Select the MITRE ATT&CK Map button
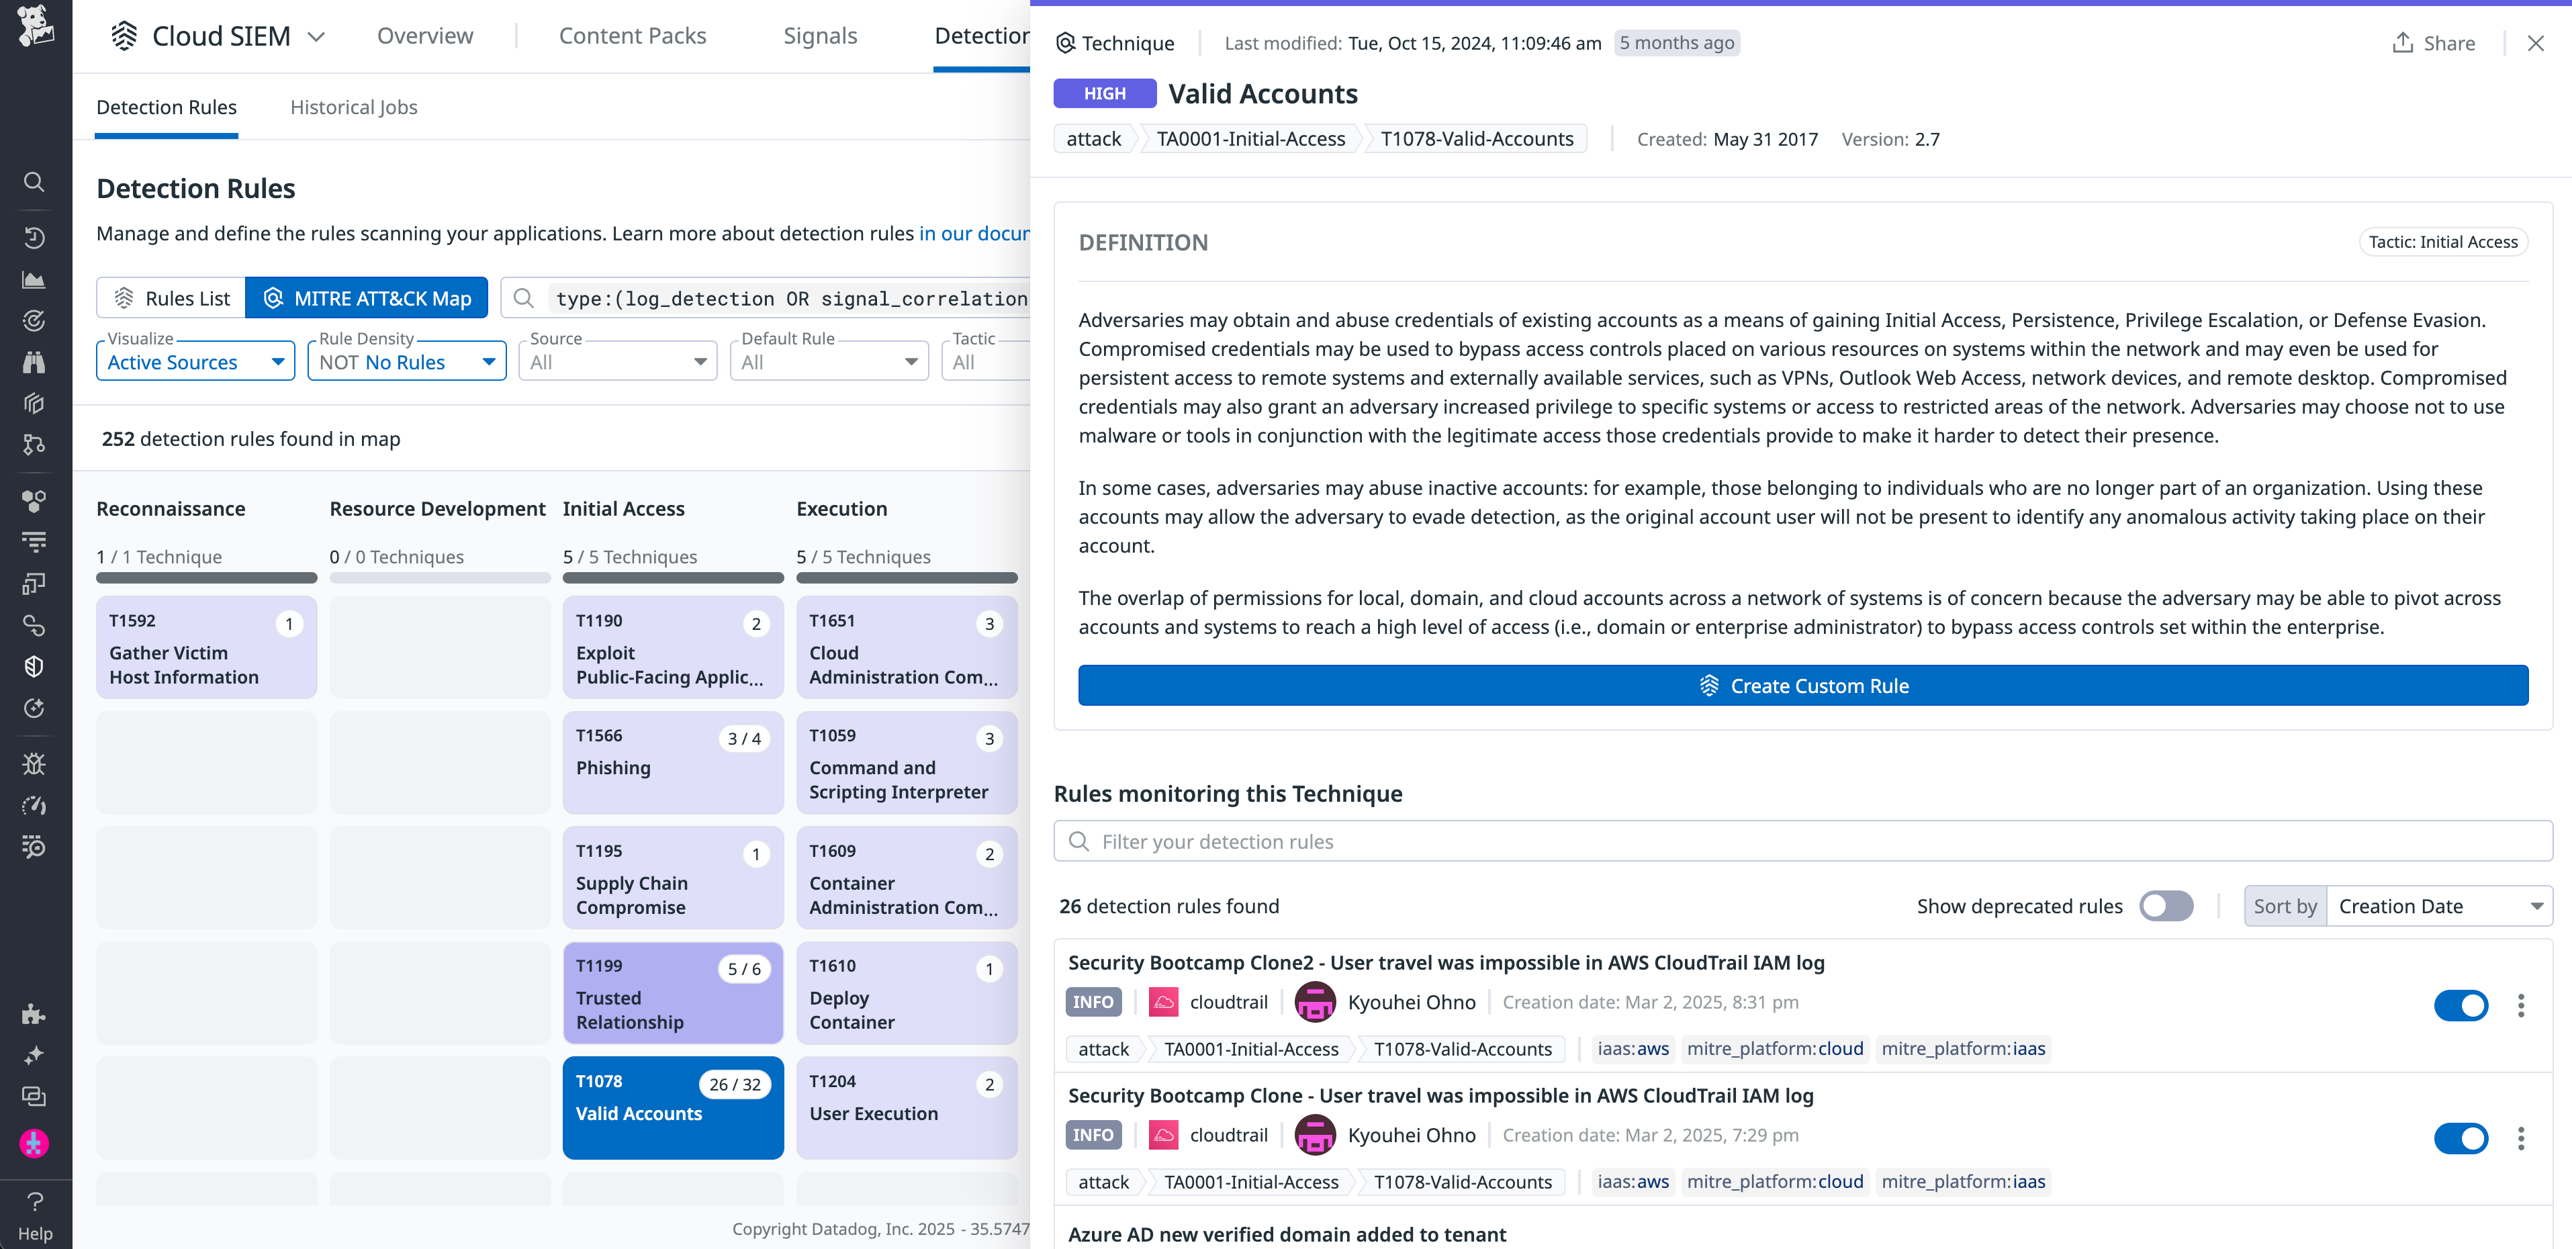Screen dimensions: 2572x1249 click(x=367, y=297)
